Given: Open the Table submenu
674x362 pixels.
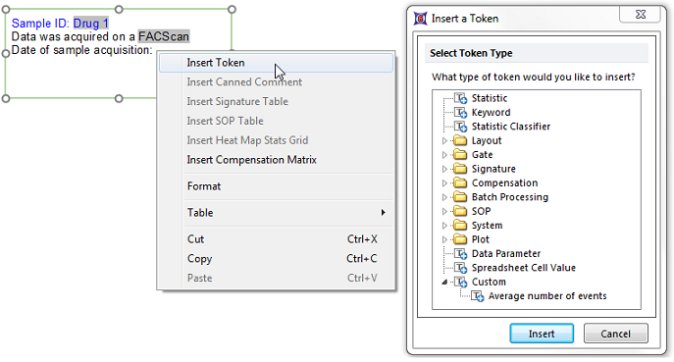Looking at the screenshot, I should point(276,213).
